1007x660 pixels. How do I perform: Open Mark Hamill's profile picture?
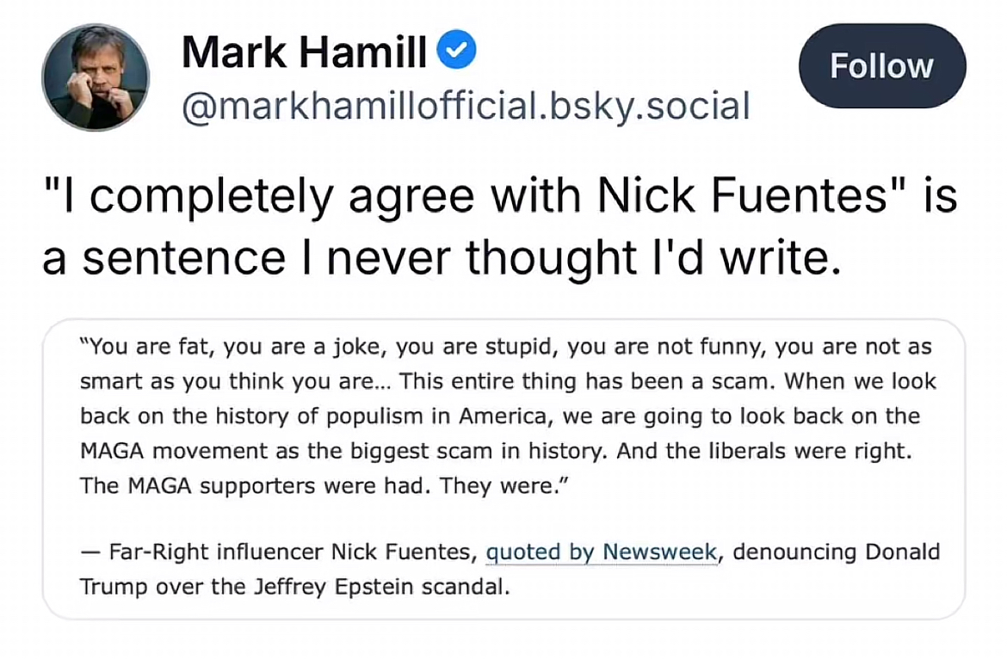coord(96,77)
